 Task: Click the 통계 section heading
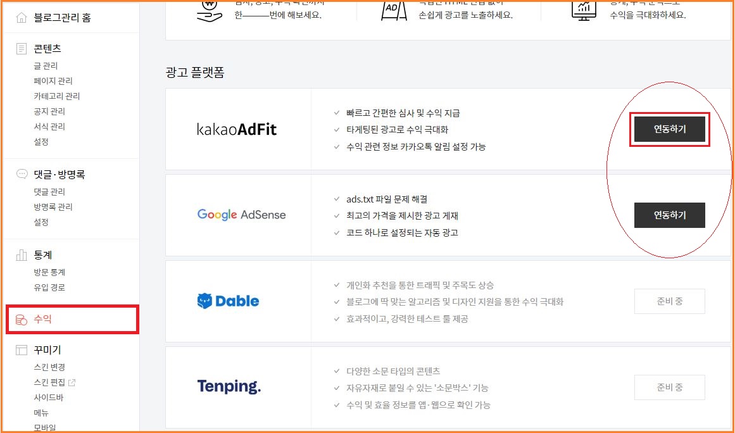pos(42,255)
